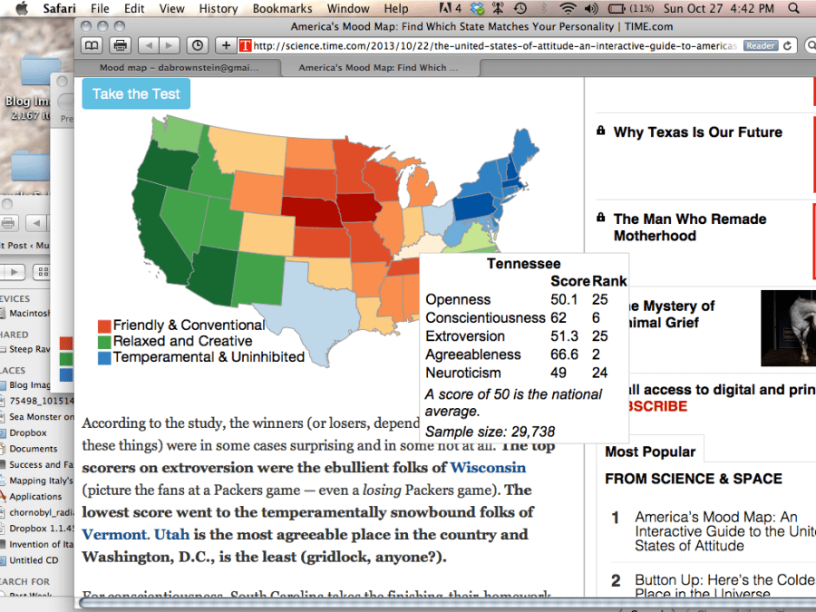Image resolution: width=816 pixels, height=612 pixels.
Task: Activate the Reader button in address bar
Action: (760, 45)
